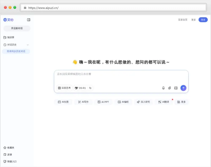Click the image upload icon
Viewport: 211px width, 167px height.
pos(176,88)
